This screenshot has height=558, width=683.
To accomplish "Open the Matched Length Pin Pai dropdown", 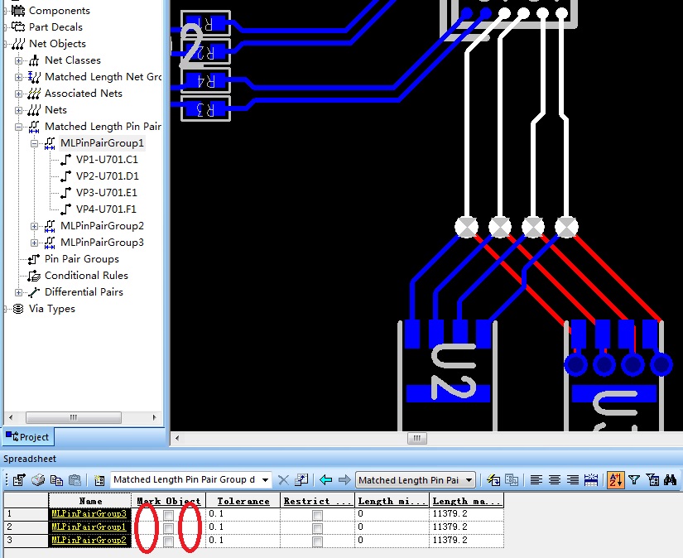I will point(469,480).
